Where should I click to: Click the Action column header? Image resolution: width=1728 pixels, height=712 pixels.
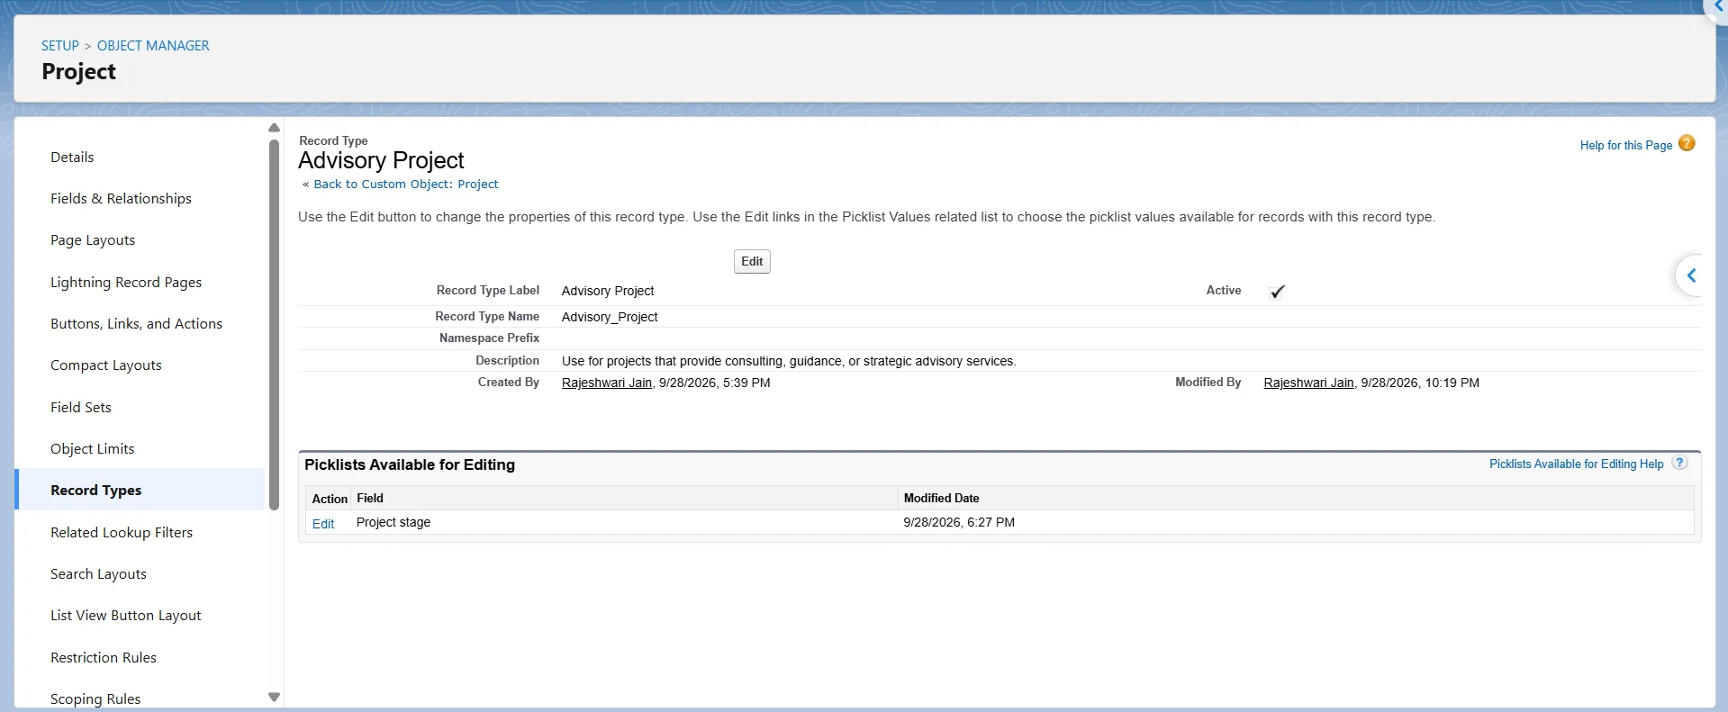coord(330,499)
